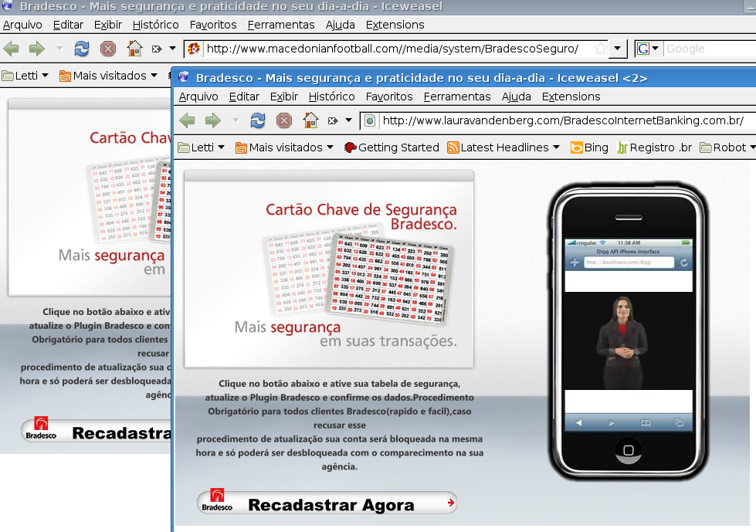
Task: Open Favoritos menu in background window
Action: pyautogui.click(x=213, y=25)
